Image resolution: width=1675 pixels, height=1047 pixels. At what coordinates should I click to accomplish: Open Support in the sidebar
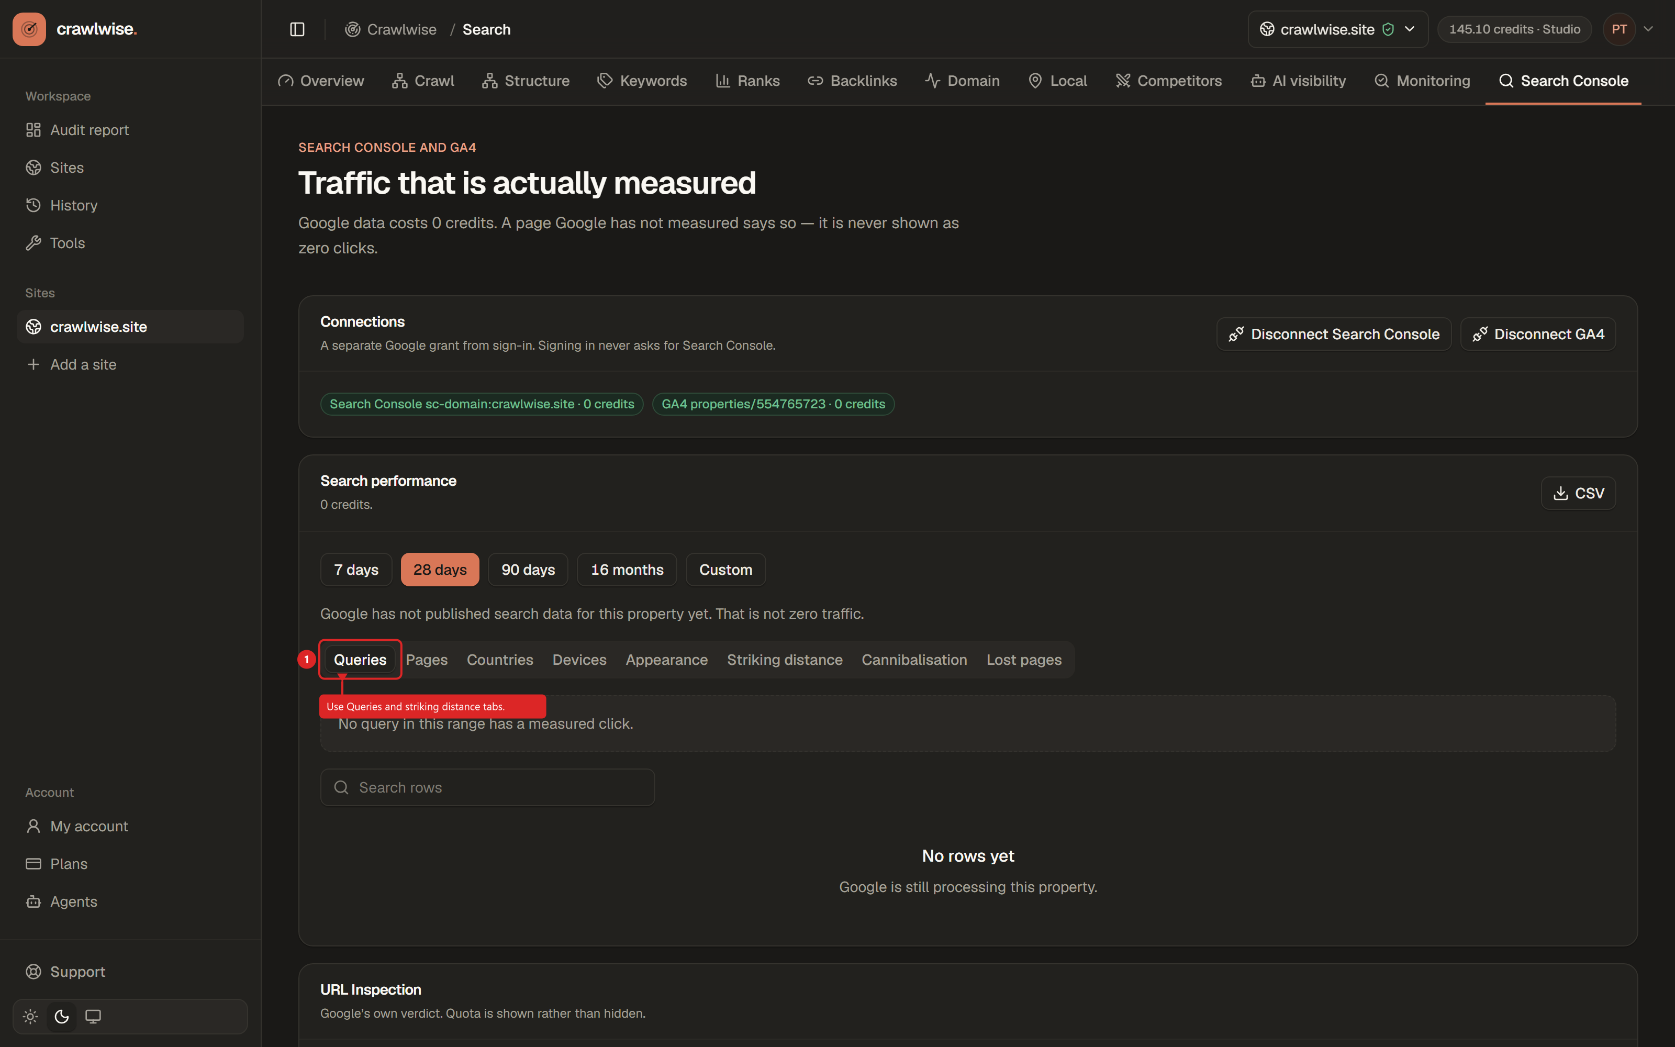[x=130, y=972]
